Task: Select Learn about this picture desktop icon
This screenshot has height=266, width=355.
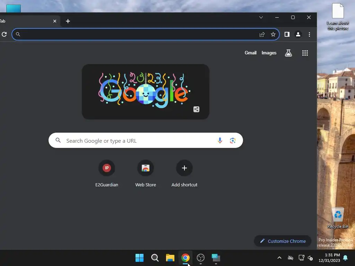Action: pyautogui.click(x=338, y=17)
